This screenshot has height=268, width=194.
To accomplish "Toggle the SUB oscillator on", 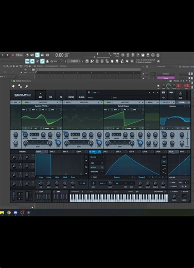I will tap(12, 103).
